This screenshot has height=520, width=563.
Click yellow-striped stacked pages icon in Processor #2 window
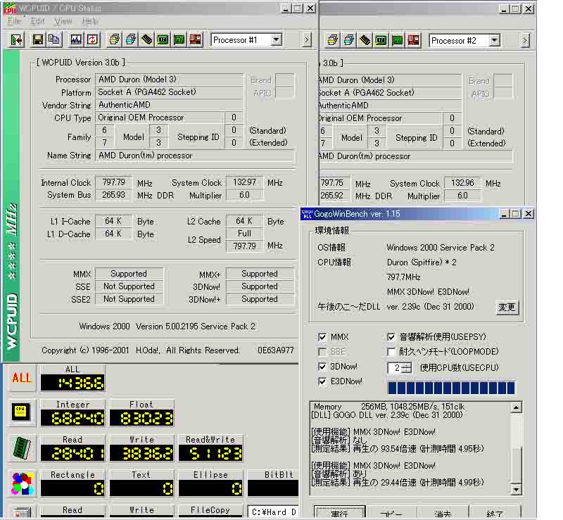pyautogui.click(x=332, y=40)
